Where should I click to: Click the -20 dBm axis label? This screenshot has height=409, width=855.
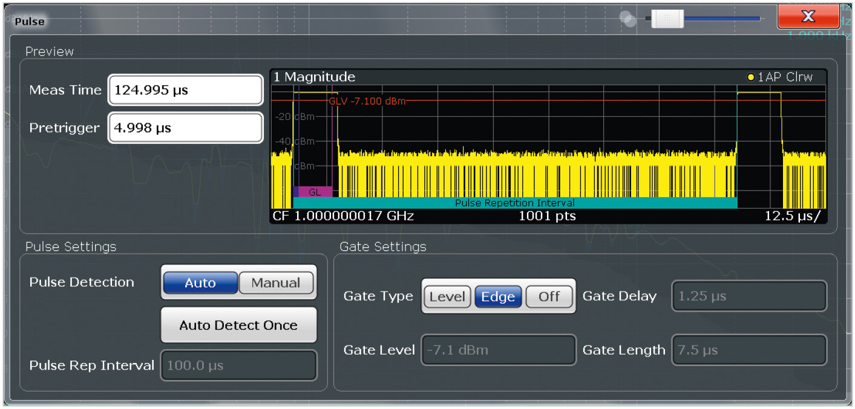point(296,117)
